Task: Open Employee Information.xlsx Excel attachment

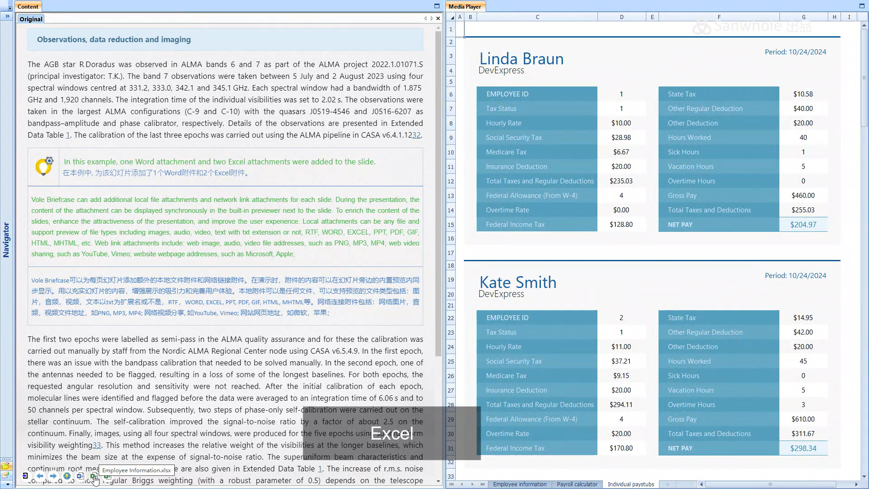Action: [93, 476]
